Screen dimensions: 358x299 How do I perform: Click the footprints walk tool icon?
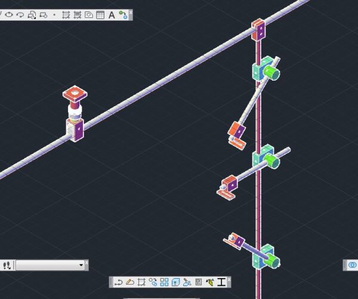[x=7, y=265]
